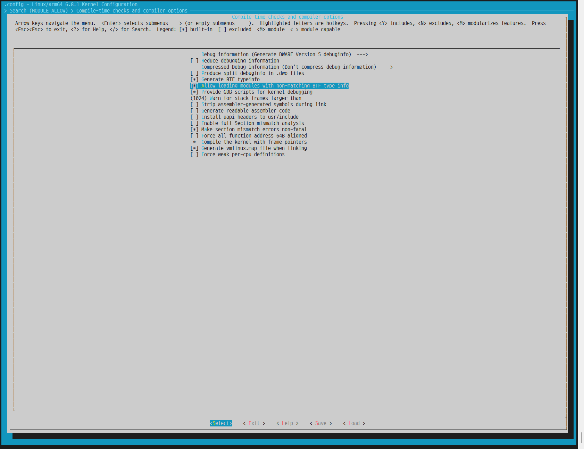
Task: Toggle Provide GDB scripts for kernel debugging
Action: click(x=251, y=92)
